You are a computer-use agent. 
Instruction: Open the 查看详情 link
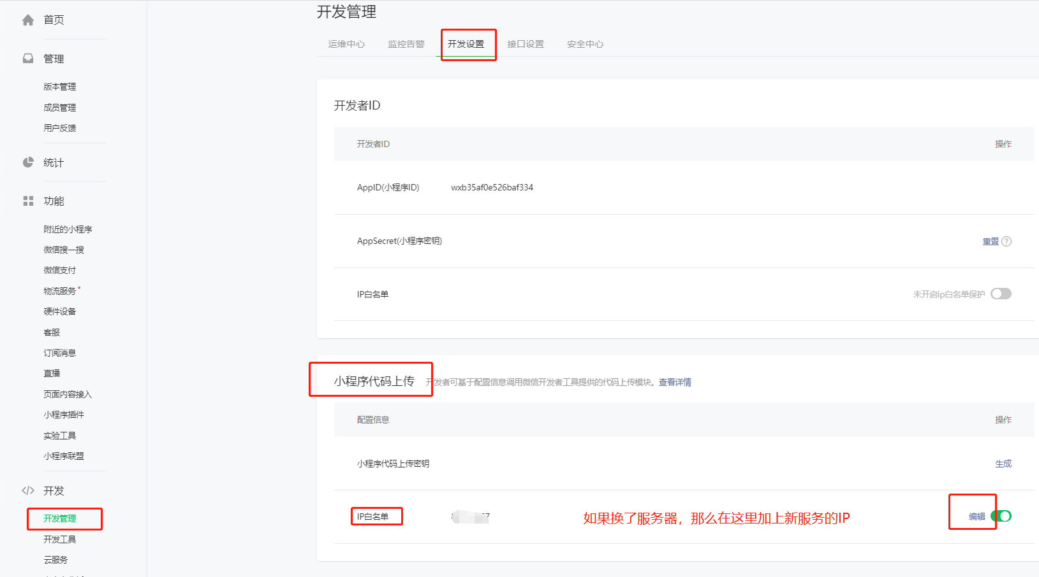675,382
